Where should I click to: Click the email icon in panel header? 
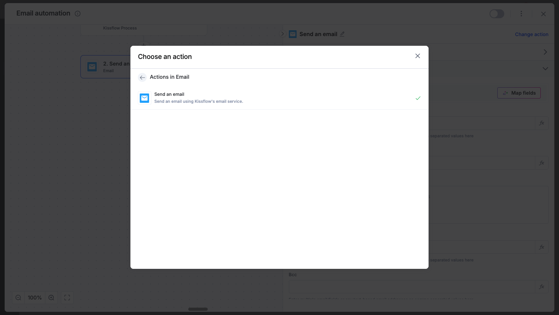click(293, 34)
